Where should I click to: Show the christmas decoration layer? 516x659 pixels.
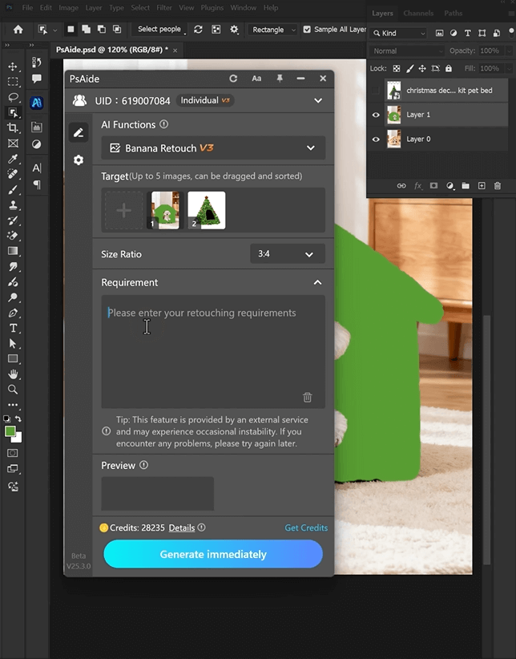pos(376,91)
